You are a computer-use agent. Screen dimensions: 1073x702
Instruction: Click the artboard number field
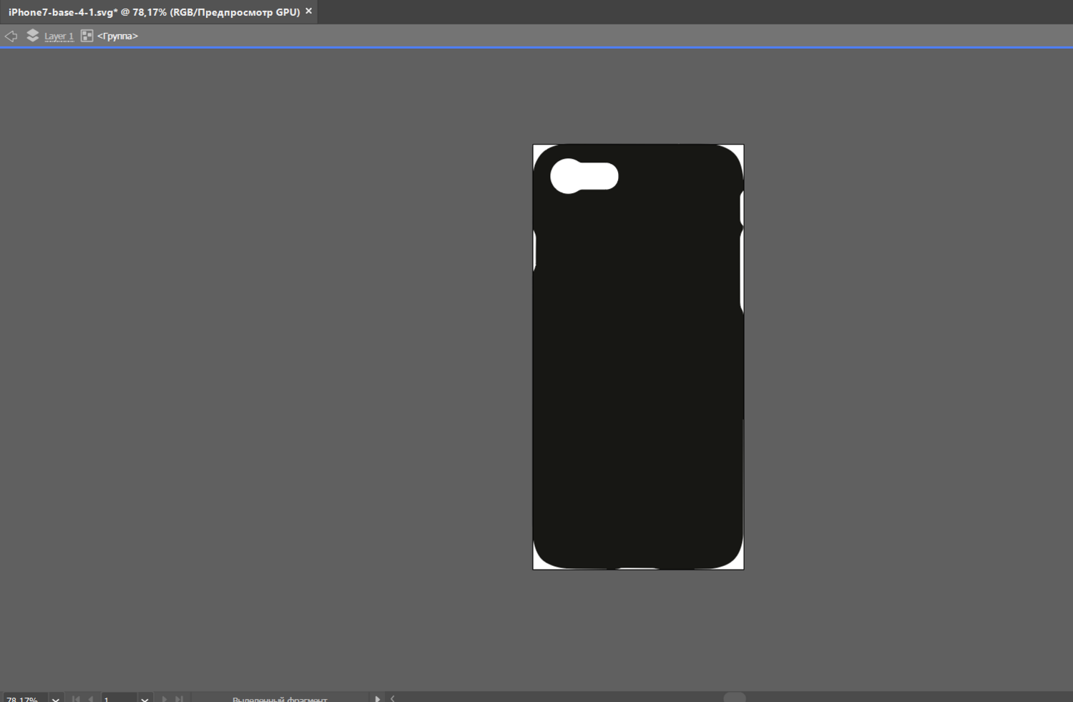click(118, 698)
